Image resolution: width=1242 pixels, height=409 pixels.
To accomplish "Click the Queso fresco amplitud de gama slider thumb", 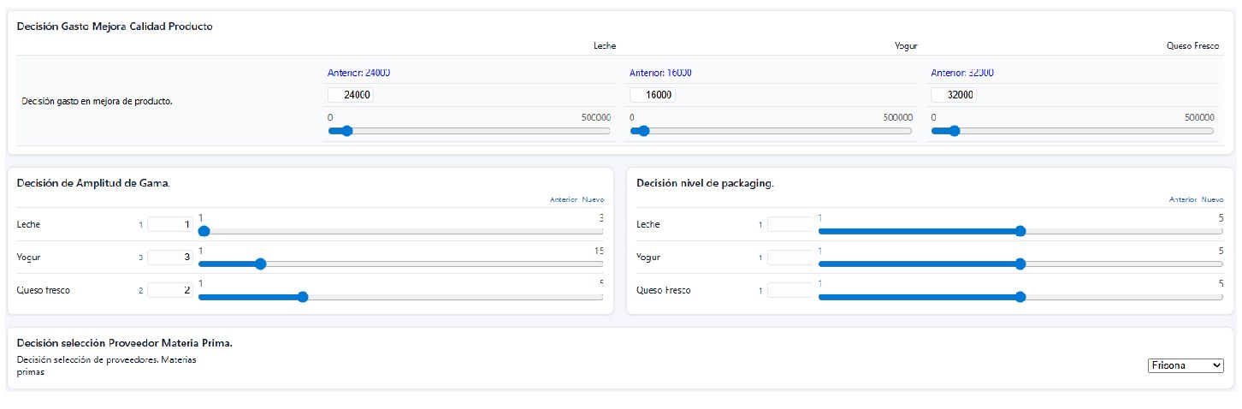I will [x=303, y=297].
